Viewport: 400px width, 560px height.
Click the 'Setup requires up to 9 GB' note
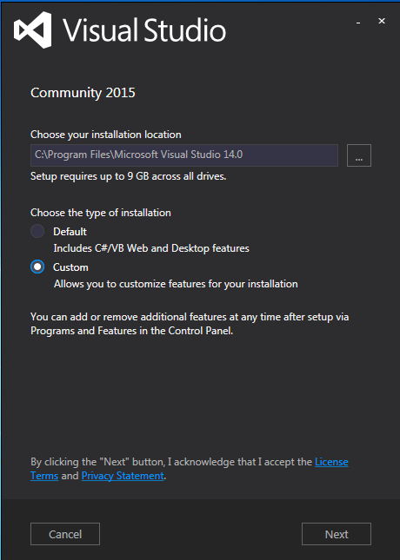pos(129,176)
